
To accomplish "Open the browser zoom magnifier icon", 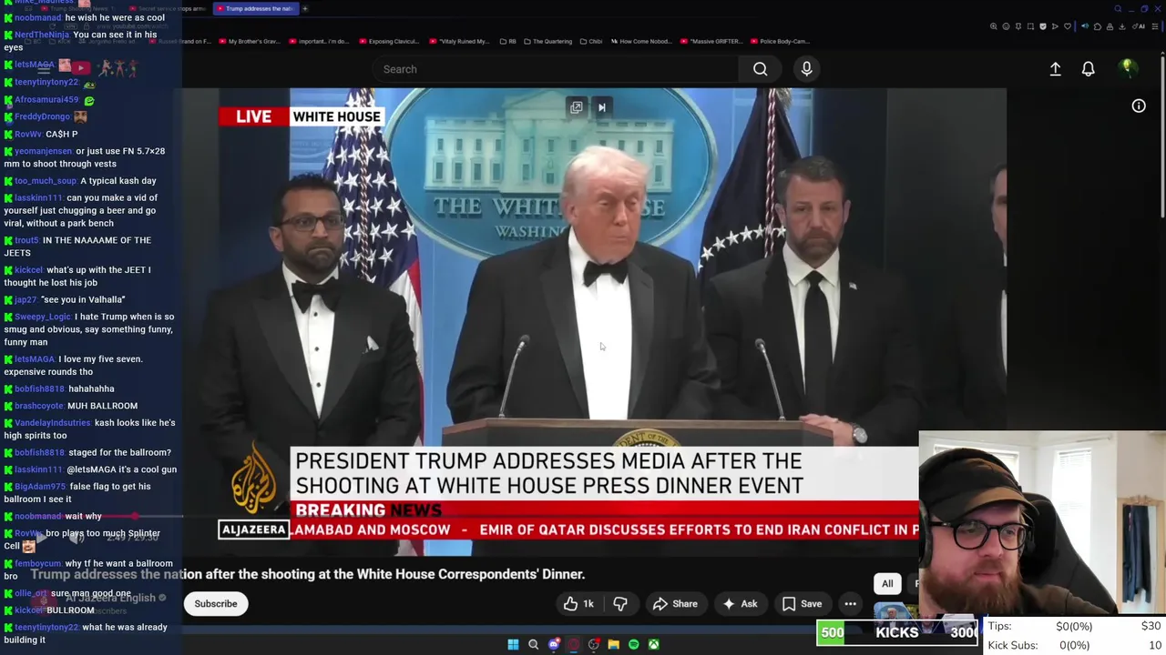I will click(994, 26).
